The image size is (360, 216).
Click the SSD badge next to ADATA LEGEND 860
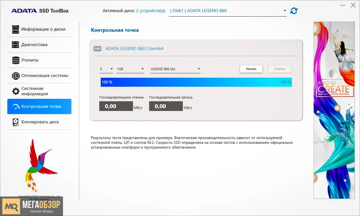pos(97,49)
